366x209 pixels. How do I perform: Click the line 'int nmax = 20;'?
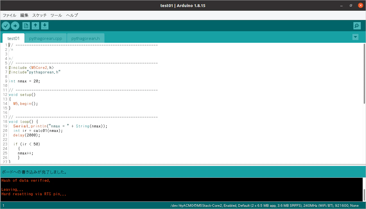[x=25, y=81]
